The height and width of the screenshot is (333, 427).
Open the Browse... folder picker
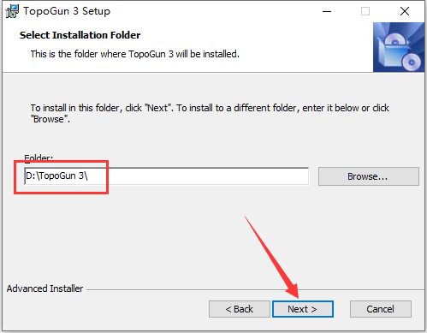point(369,176)
